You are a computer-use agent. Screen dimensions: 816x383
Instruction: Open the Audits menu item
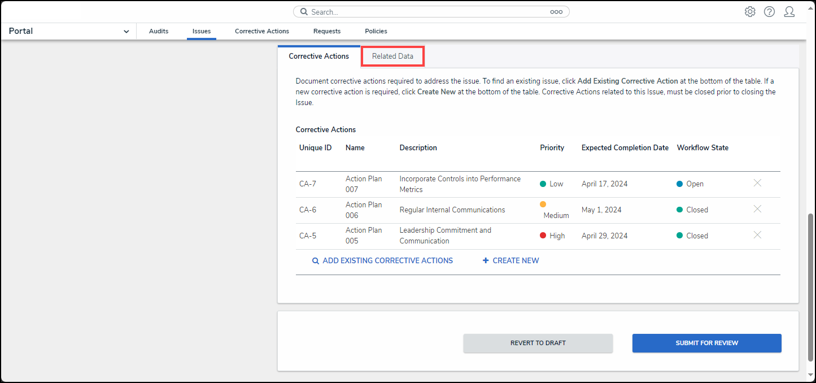point(159,32)
